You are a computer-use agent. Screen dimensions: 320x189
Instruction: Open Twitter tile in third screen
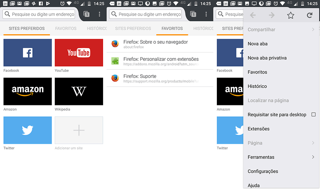pos(230,130)
